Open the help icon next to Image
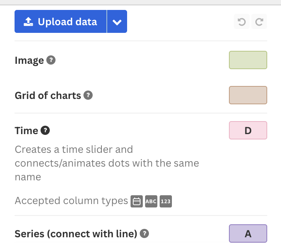This screenshot has width=281, height=243. [51, 60]
